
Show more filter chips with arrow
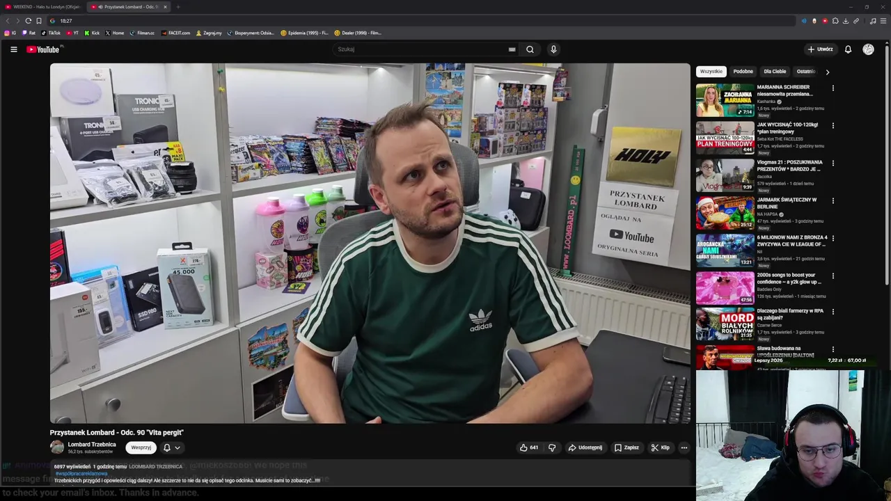[x=827, y=72]
